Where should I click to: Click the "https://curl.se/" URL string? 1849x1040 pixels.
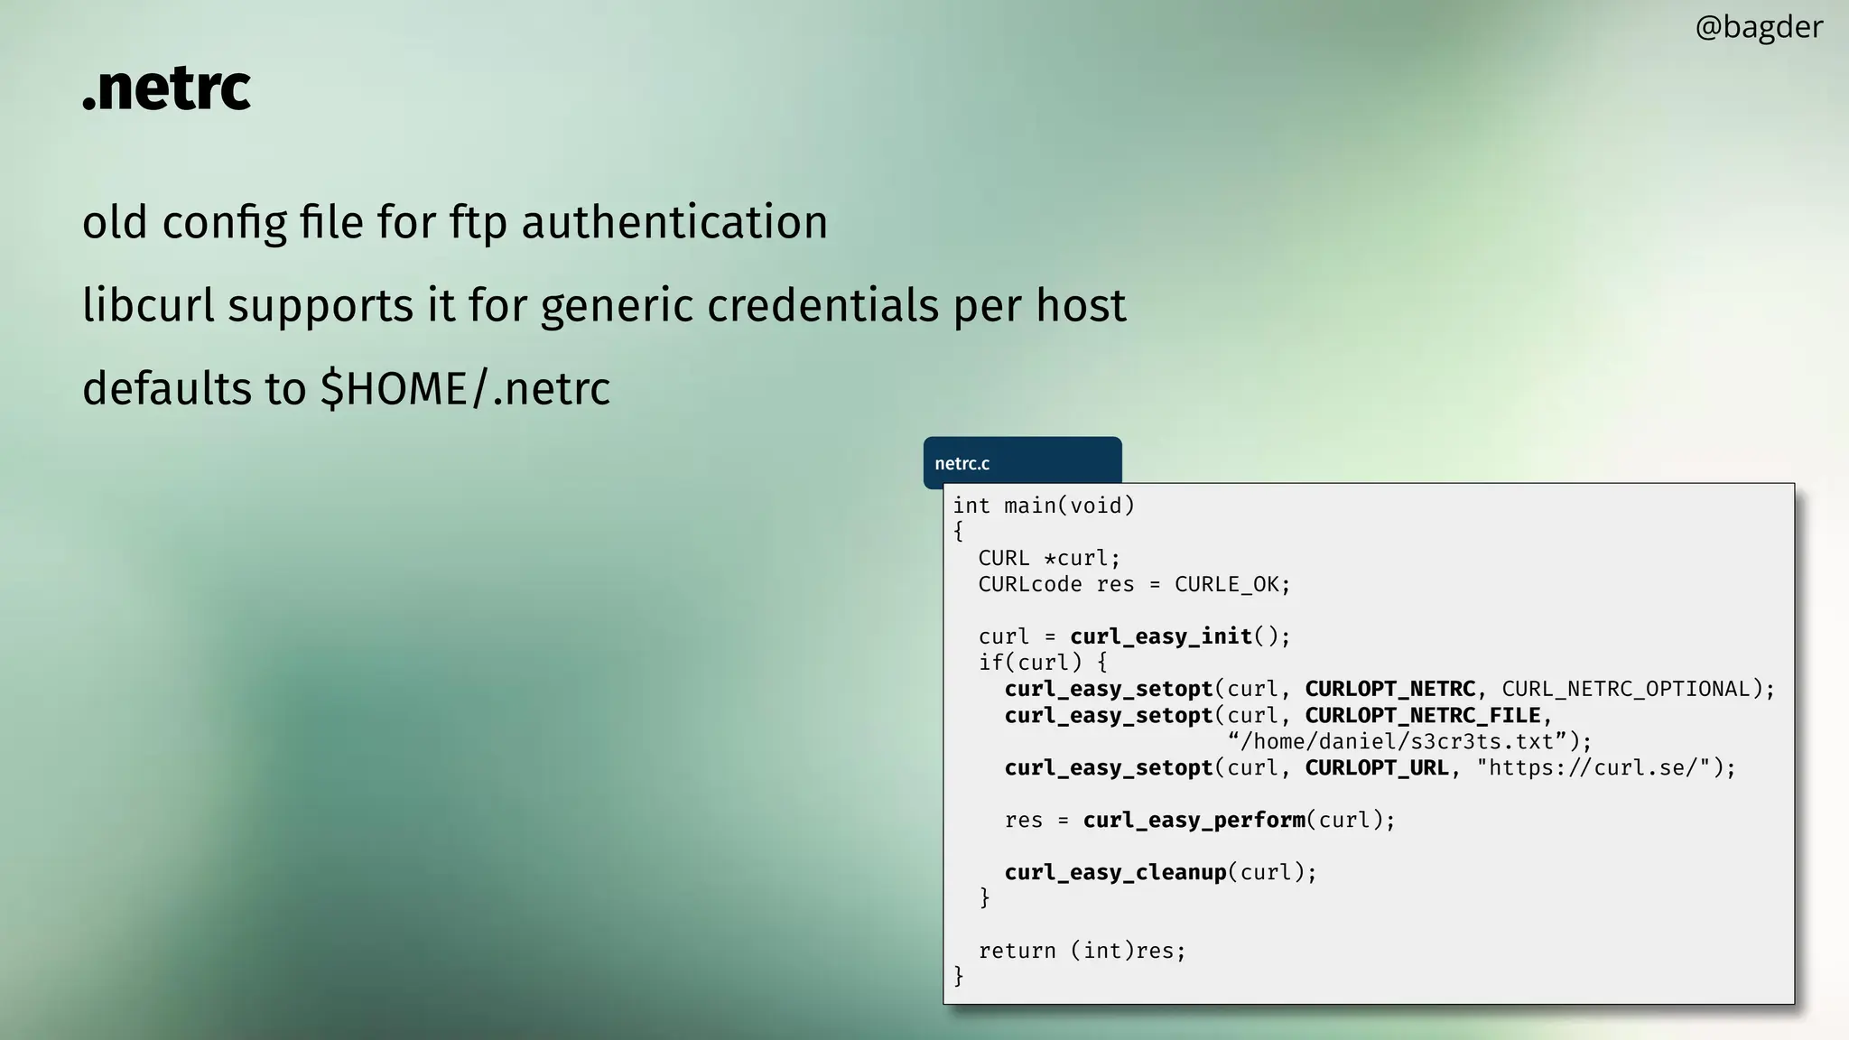tap(1593, 767)
